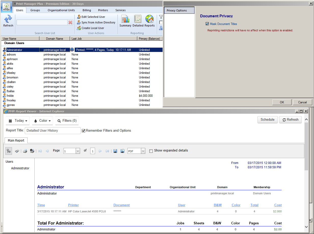
Task: Open the Printers ribbon tab
Action: [x=103, y=10]
